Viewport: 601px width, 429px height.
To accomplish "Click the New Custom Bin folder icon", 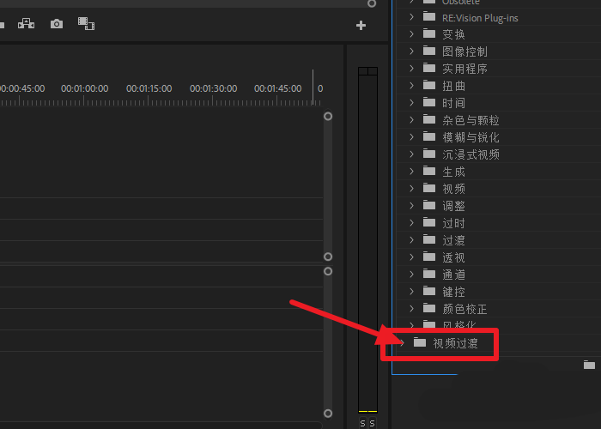I will point(589,365).
